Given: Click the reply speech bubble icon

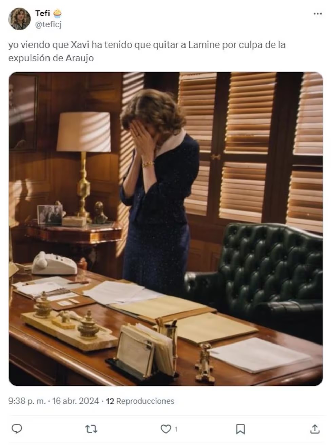Looking at the screenshot, I should [x=17, y=429].
